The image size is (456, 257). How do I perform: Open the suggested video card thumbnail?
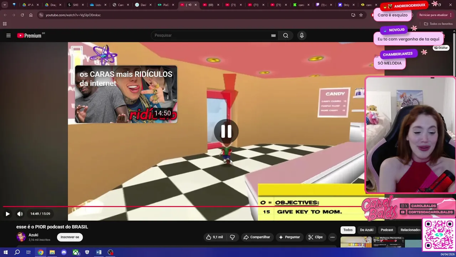[x=126, y=95]
